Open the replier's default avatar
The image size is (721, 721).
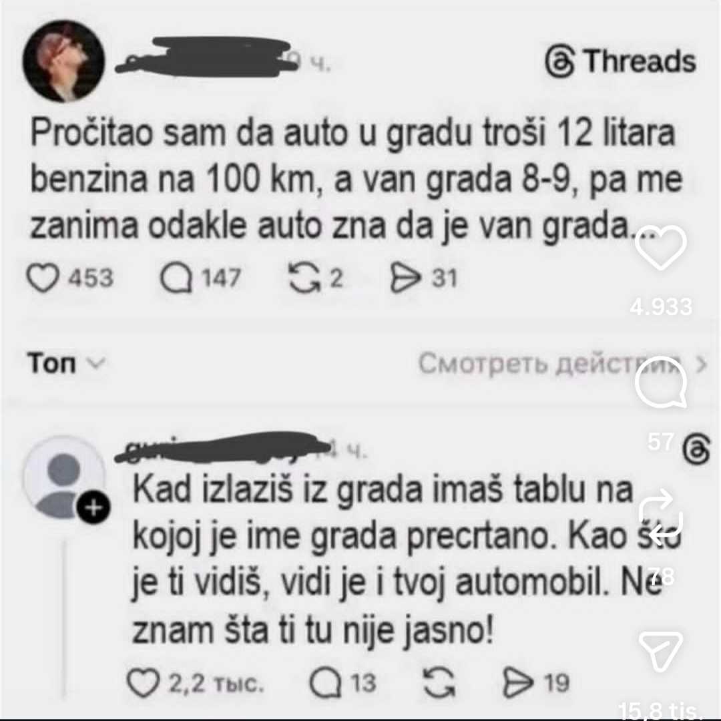coord(63,478)
